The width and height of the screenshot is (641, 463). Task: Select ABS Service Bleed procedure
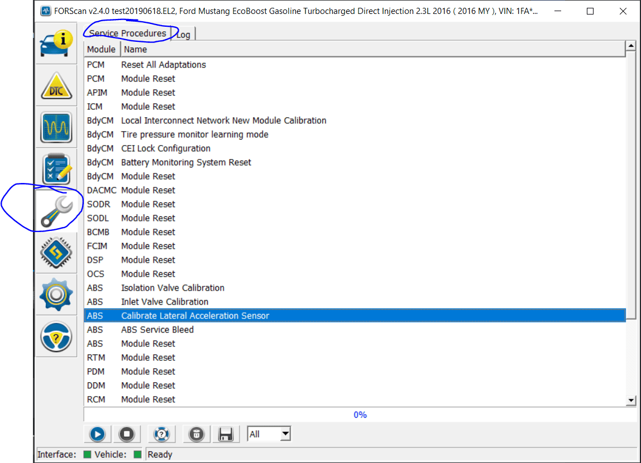(x=355, y=330)
